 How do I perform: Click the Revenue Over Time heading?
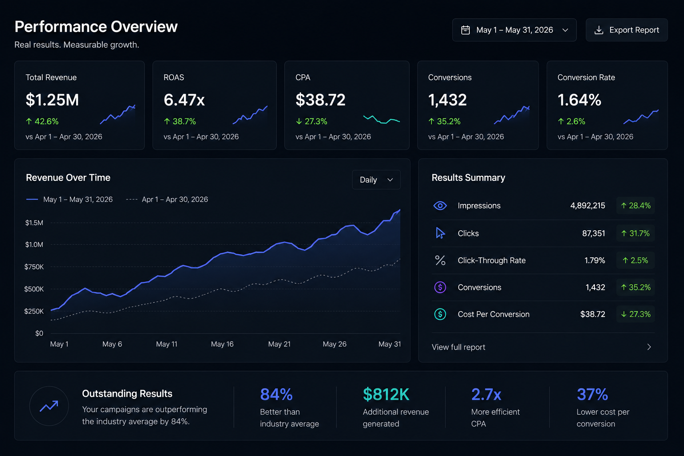tap(68, 178)
